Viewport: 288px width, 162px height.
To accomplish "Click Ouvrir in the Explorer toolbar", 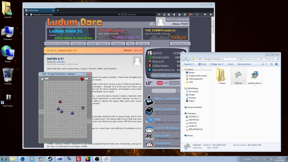I will (202, 64).
